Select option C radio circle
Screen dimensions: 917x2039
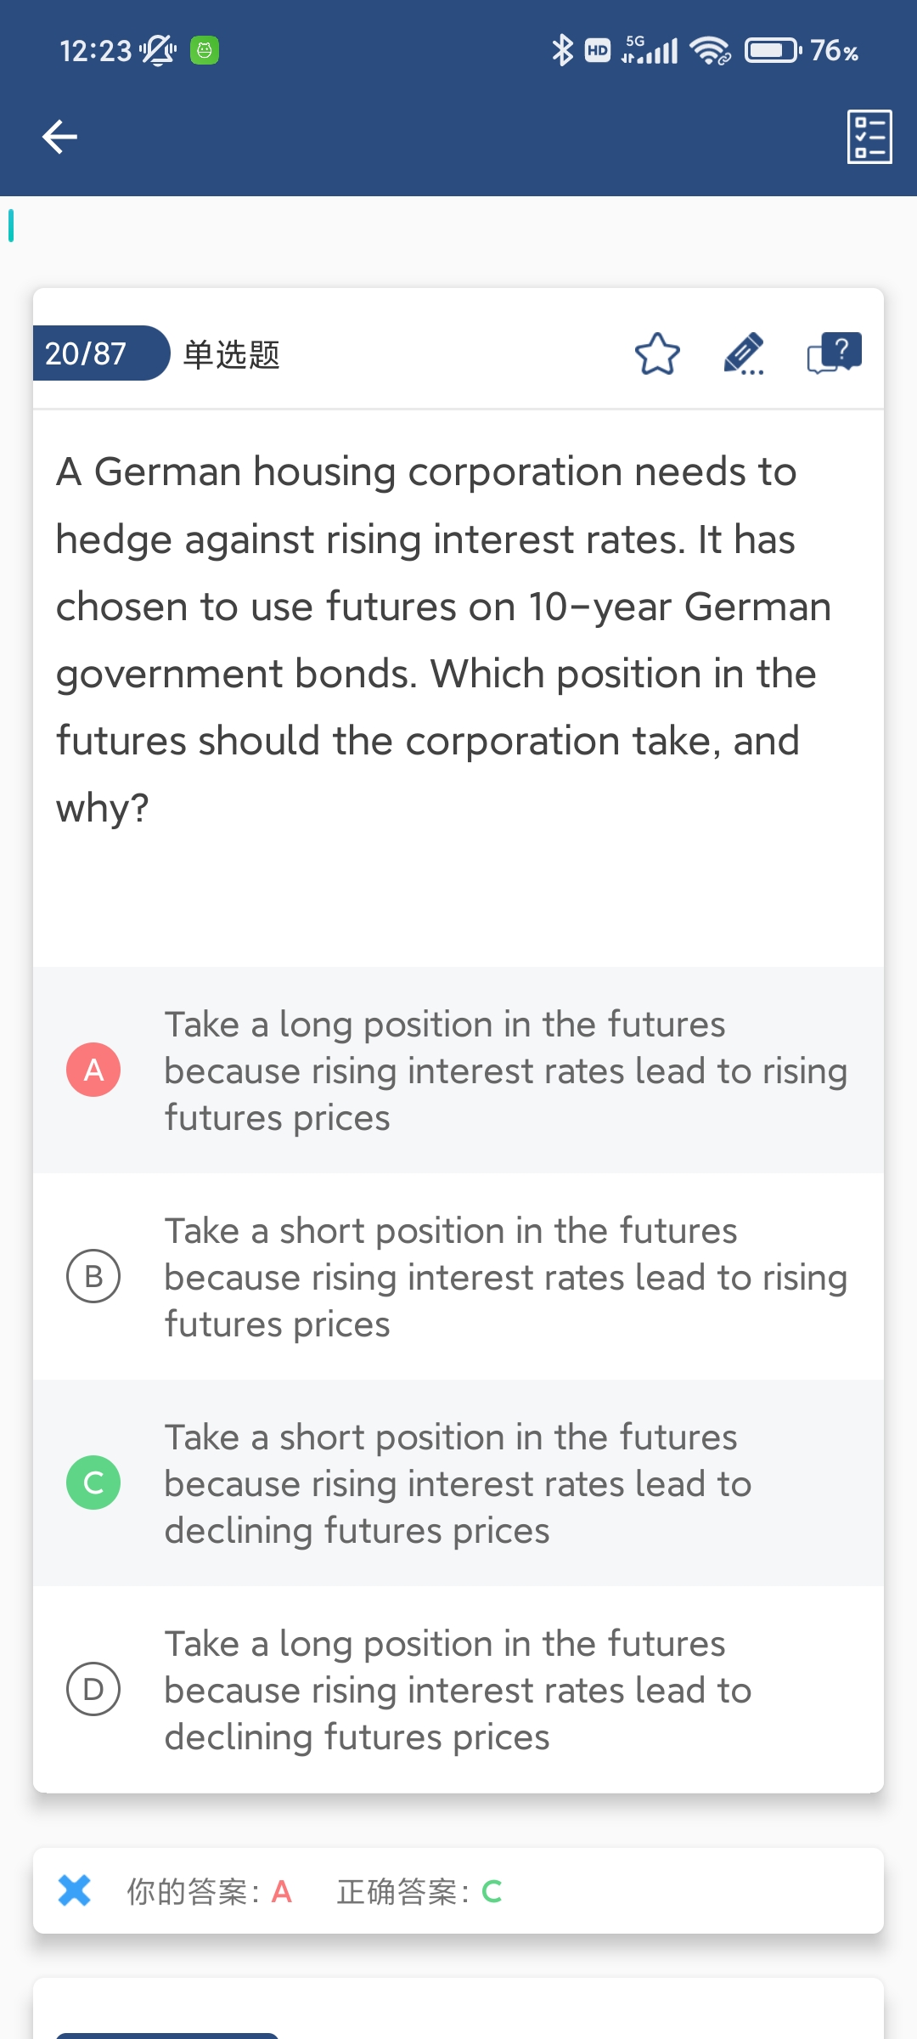[x=93, y=1483]
